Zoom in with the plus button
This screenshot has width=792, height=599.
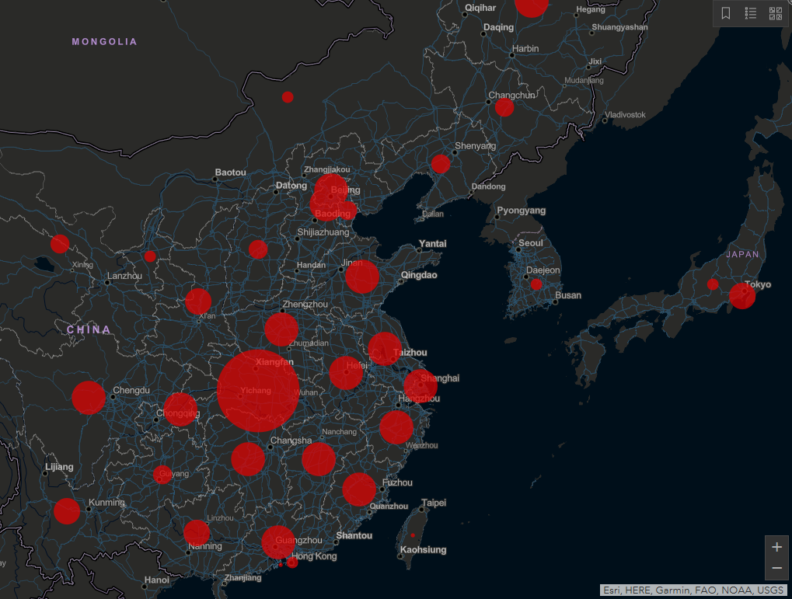[776, 547]
